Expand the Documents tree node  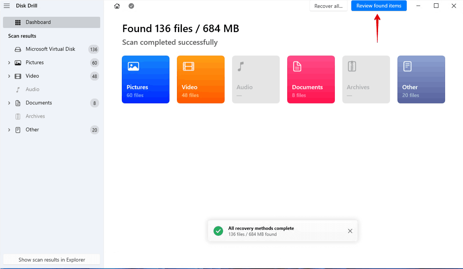point(9,103)
